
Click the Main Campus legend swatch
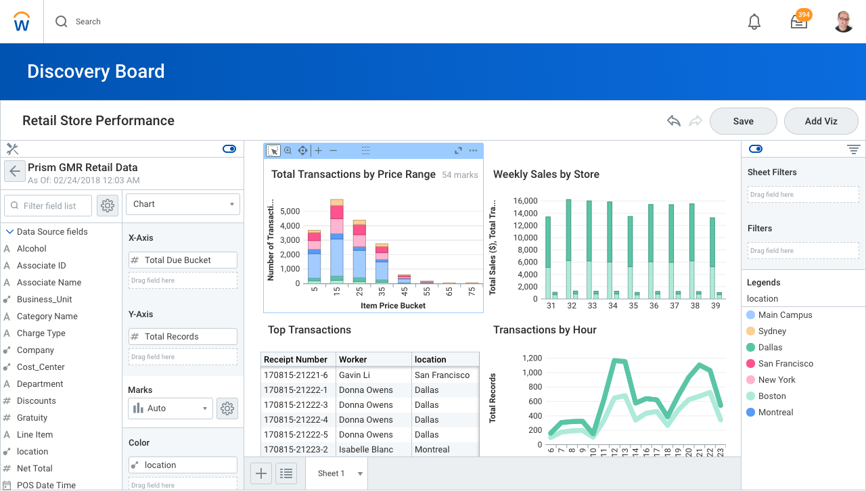pos(750,315)
